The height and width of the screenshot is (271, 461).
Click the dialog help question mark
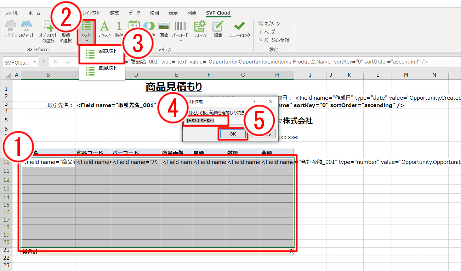click(x=254, y=101)
